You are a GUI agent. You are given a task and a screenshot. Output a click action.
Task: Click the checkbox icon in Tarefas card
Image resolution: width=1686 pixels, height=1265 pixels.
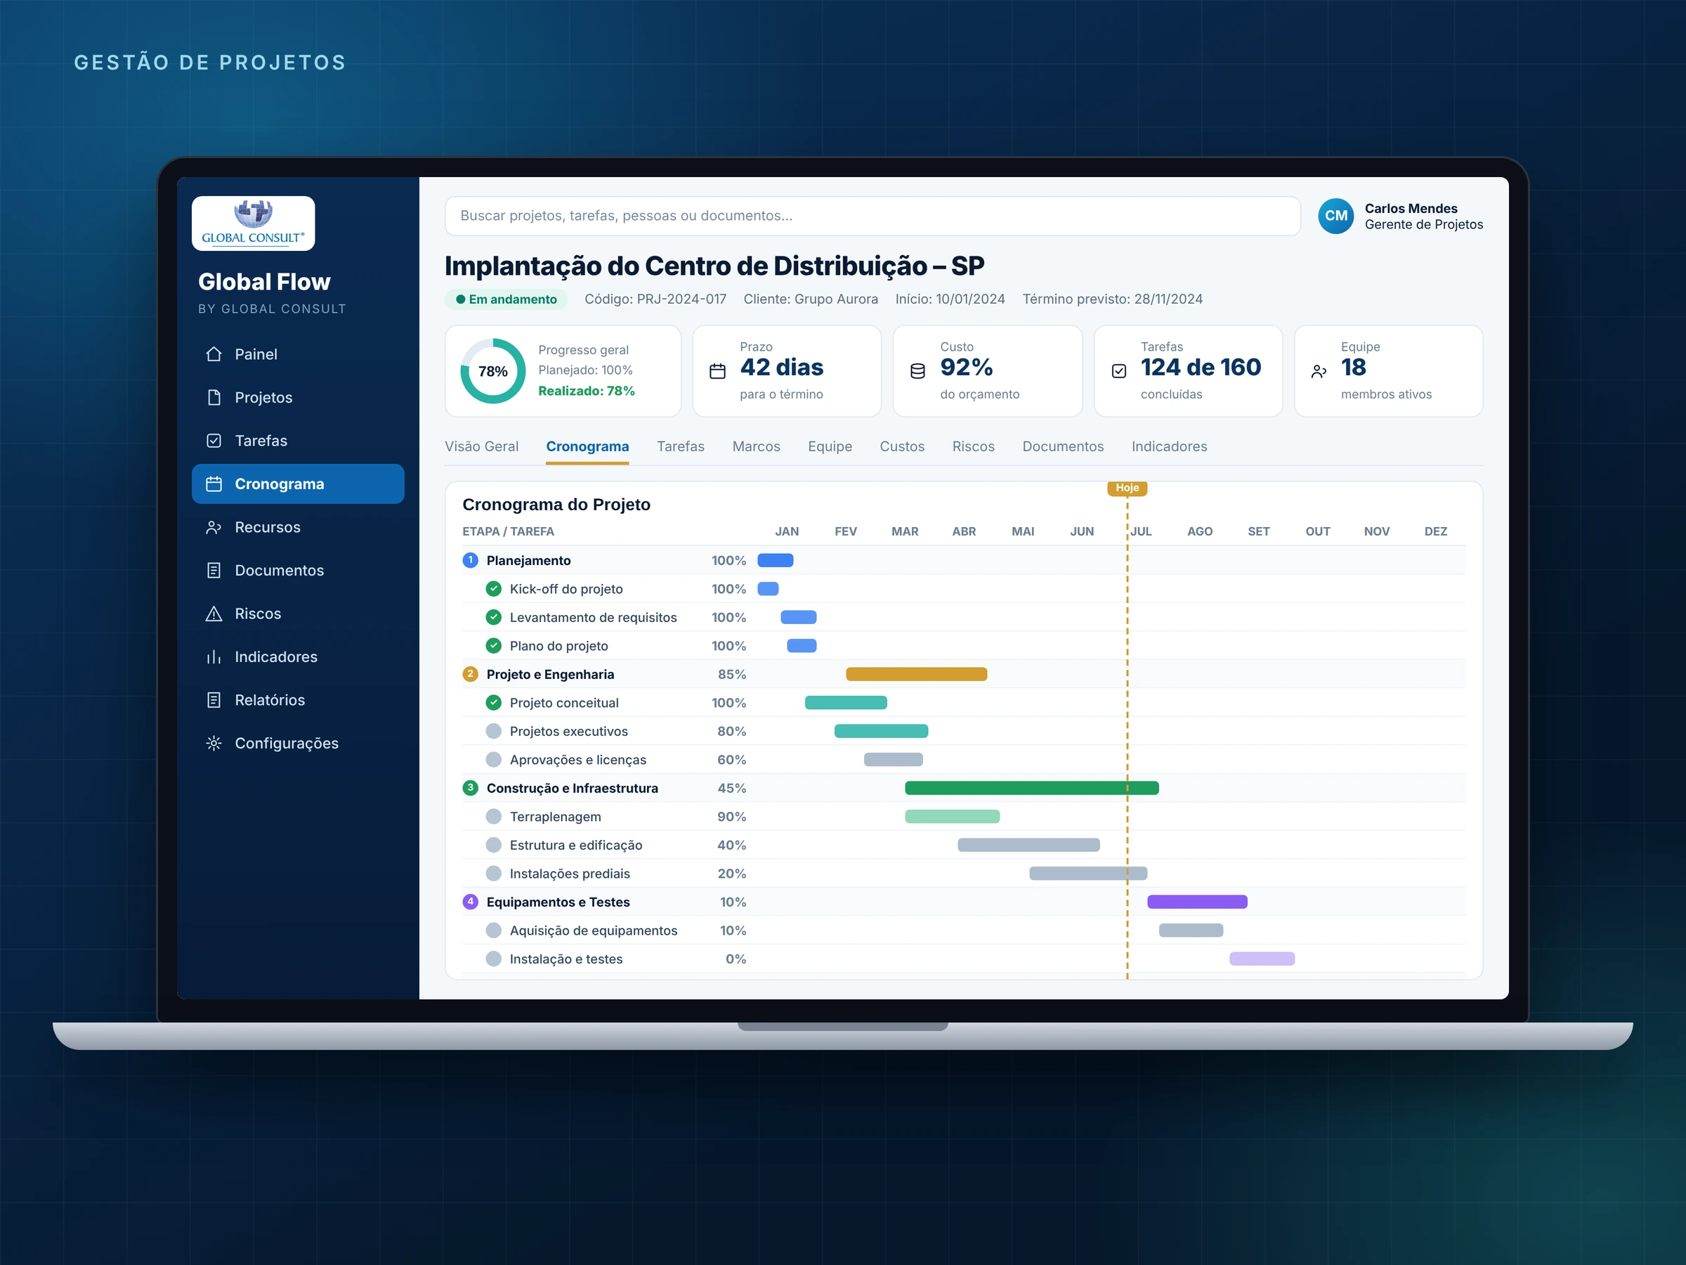(x=1118, y=371)
